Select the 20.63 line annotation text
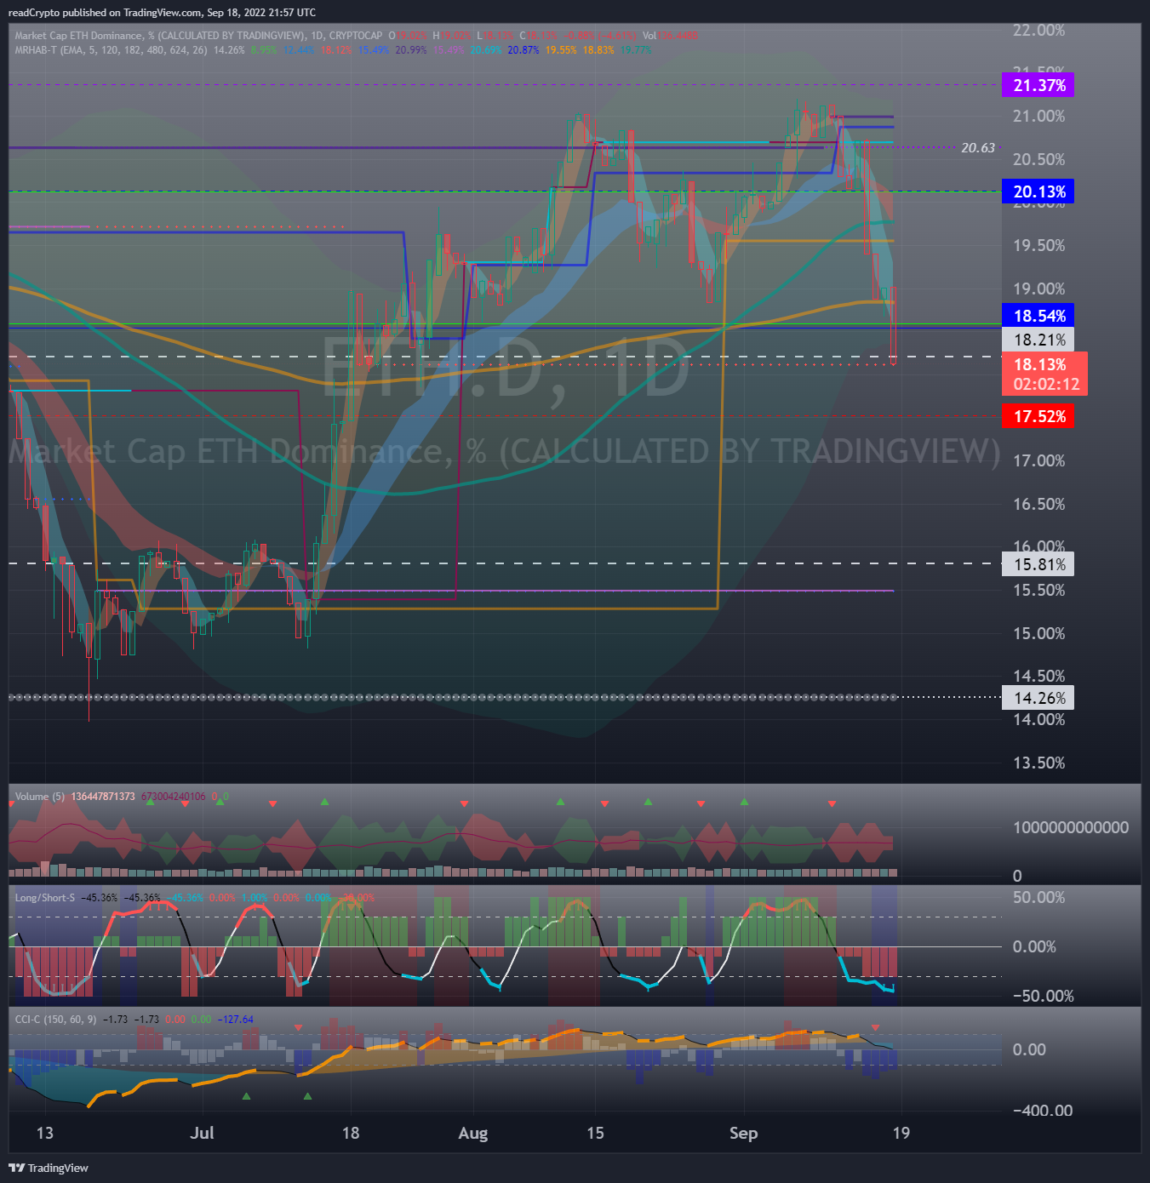Image resolution: width=1150 pixels, height=1183 pixels. pos(978,148)
